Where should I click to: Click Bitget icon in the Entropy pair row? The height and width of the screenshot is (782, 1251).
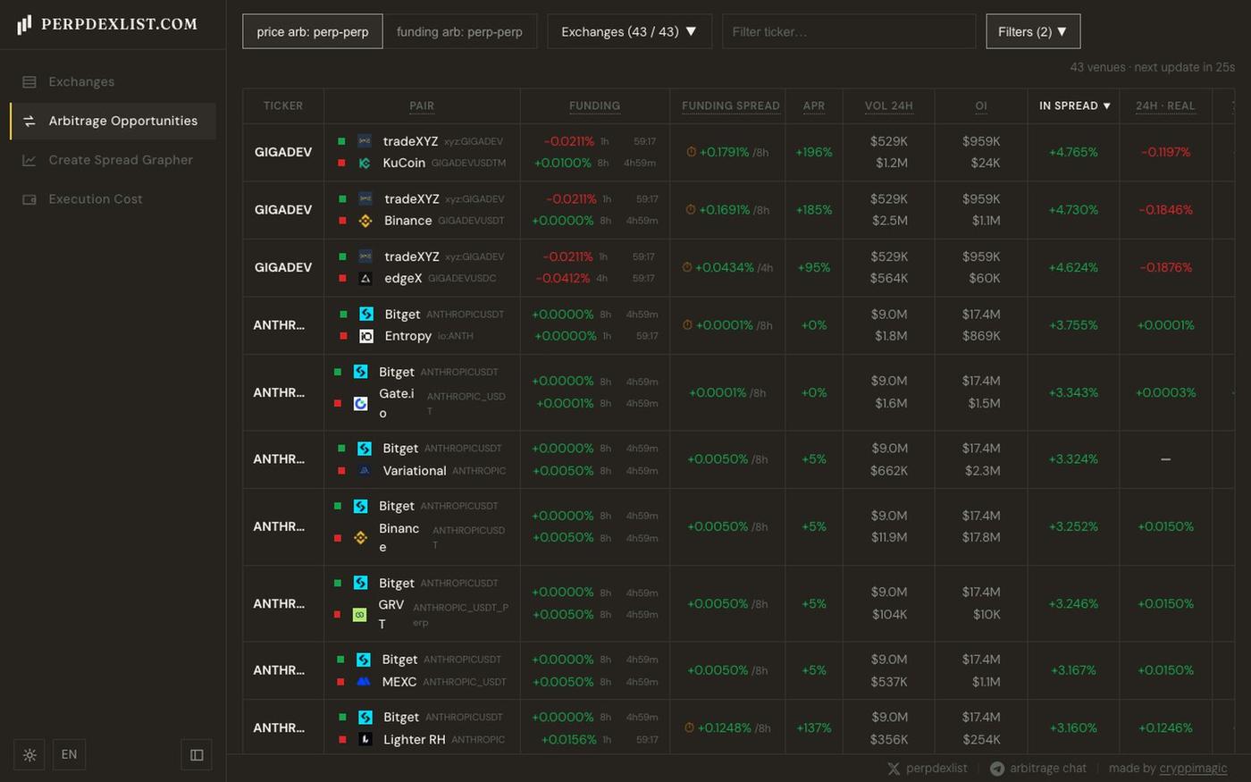tap(366, 315)
